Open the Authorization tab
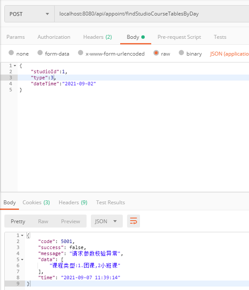 (x=54, y=37)
